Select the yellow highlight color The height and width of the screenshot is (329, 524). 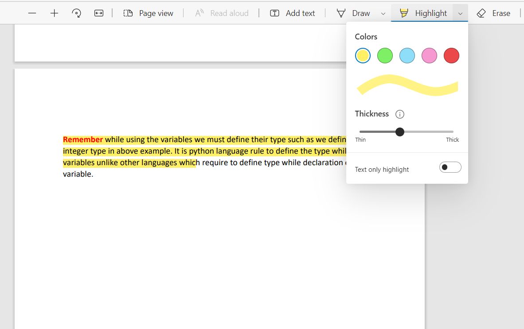[363, 56]
